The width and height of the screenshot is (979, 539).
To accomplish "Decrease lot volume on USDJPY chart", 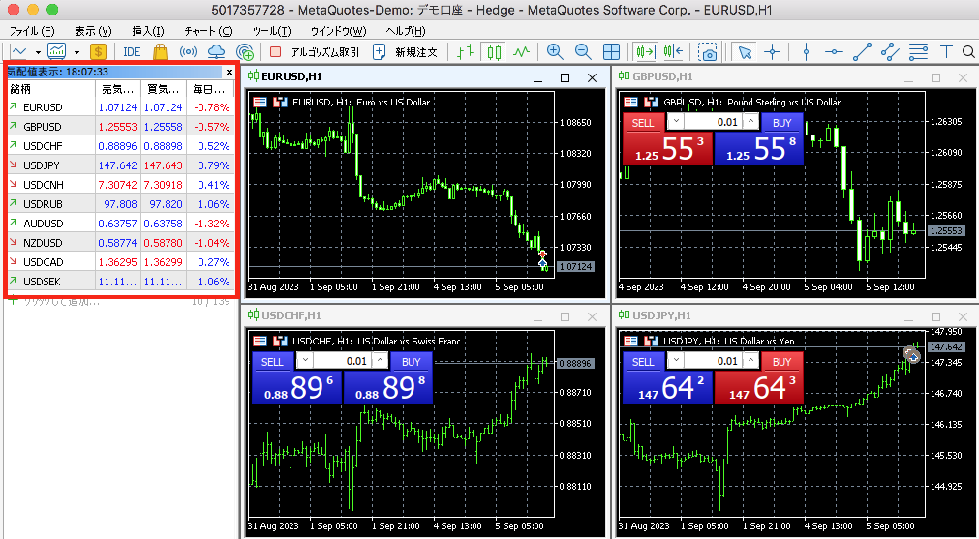I will coord(676,360).
